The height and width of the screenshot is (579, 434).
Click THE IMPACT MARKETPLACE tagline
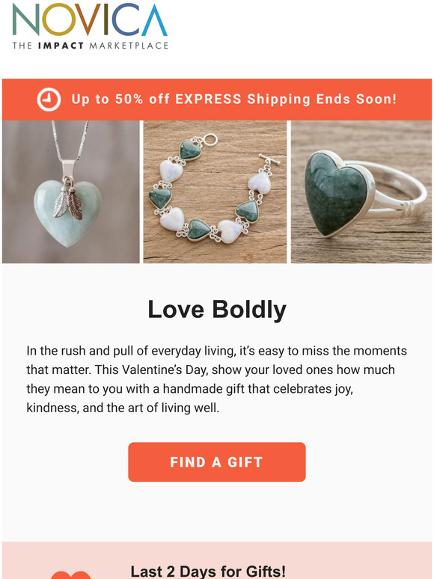tap(90, 46)
